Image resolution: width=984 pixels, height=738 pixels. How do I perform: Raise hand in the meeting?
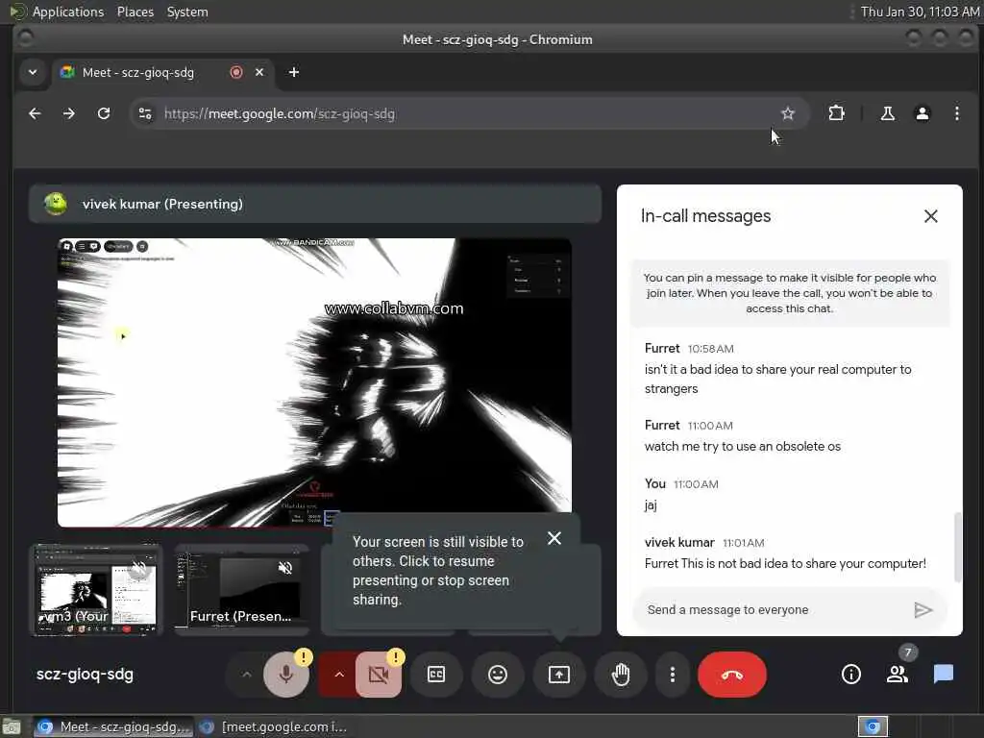[x=621, y=675]
